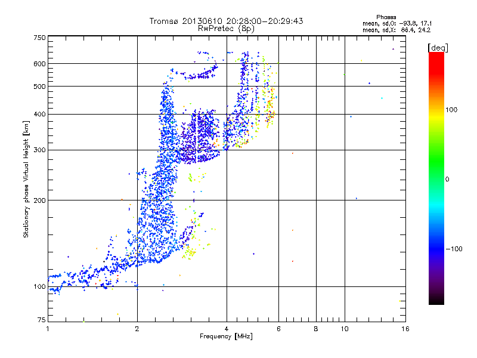Click the -100 colorbar tick label

click(x=454, y=249)
